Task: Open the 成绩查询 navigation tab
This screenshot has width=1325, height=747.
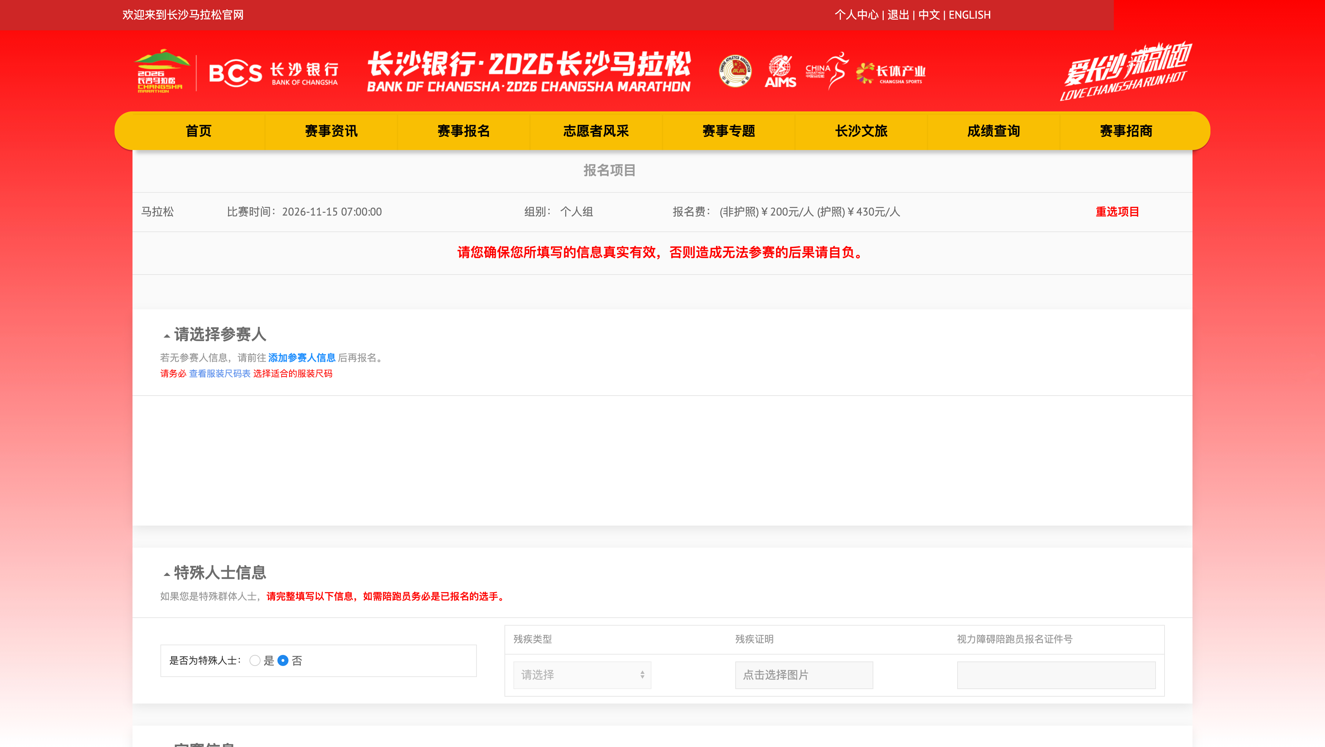Action: click(994, 131)
